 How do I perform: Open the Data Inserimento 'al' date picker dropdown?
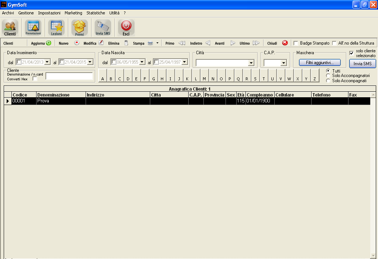click(x=90, y=62)
